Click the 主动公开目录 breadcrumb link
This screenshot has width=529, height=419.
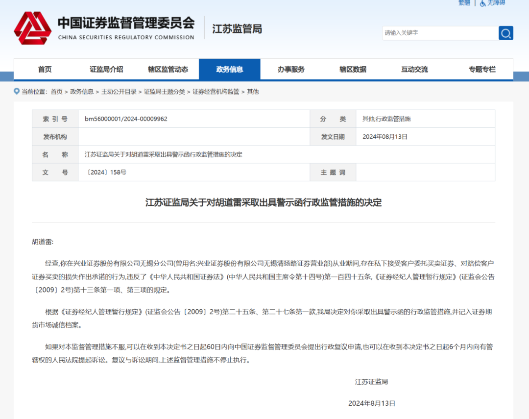tap(119, 92)
